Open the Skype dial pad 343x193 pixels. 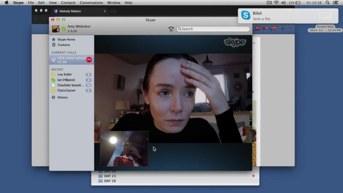pos(171,29)
